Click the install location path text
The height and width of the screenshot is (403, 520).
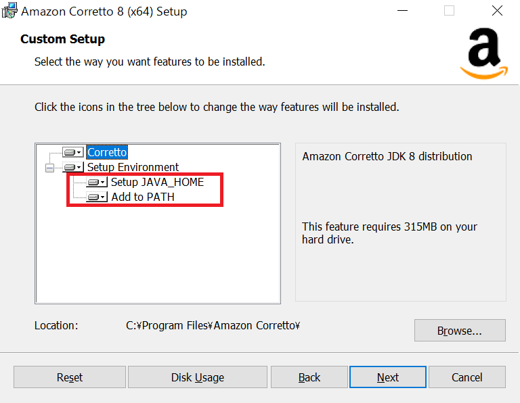213,325
